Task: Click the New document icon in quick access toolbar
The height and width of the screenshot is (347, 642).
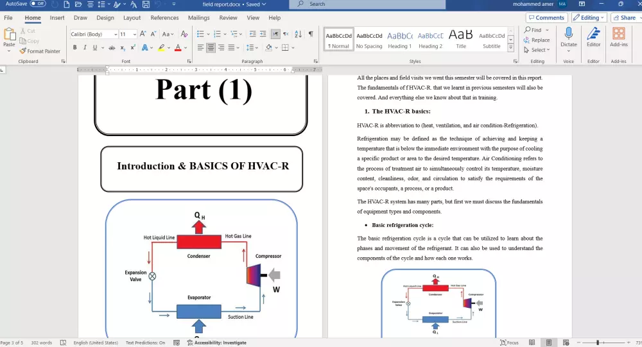Action: 66,4
